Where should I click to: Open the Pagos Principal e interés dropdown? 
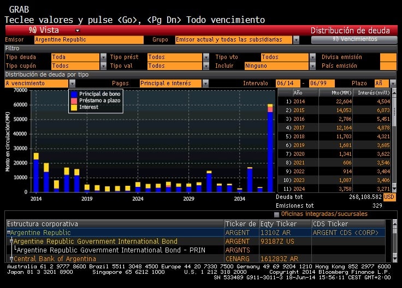tap(205, 84)
